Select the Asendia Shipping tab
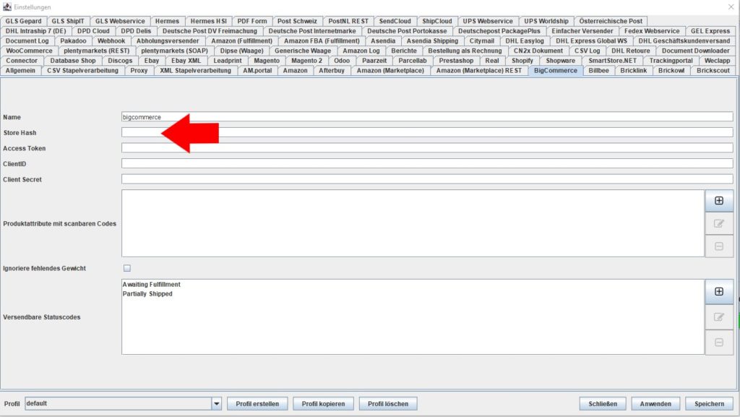740x417 pixels. tap(432, 41)
